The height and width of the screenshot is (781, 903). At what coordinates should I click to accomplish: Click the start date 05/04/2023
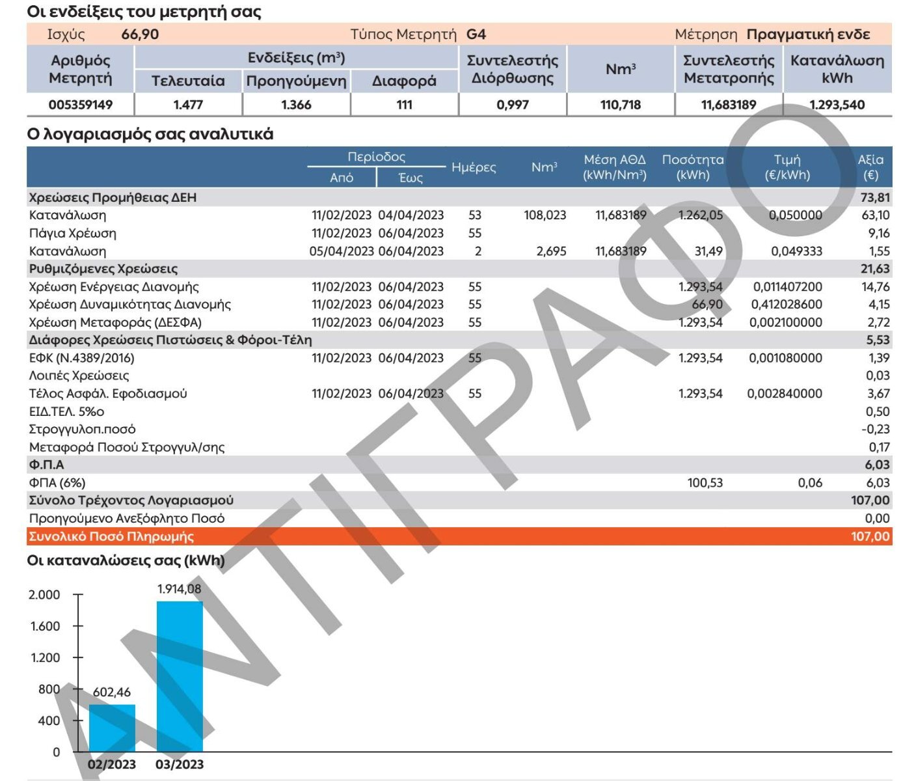(x=342, y=251)
